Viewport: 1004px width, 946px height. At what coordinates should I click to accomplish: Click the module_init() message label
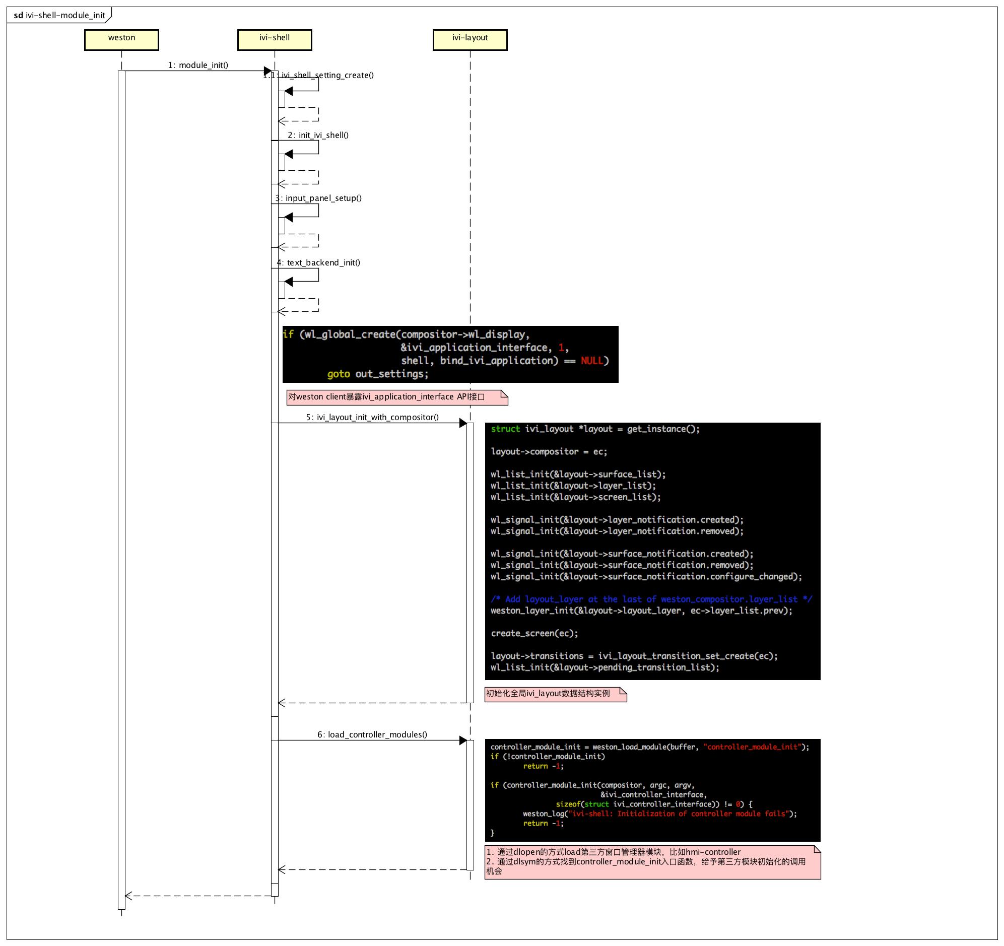pyautogui.click(x=198, y=65)
